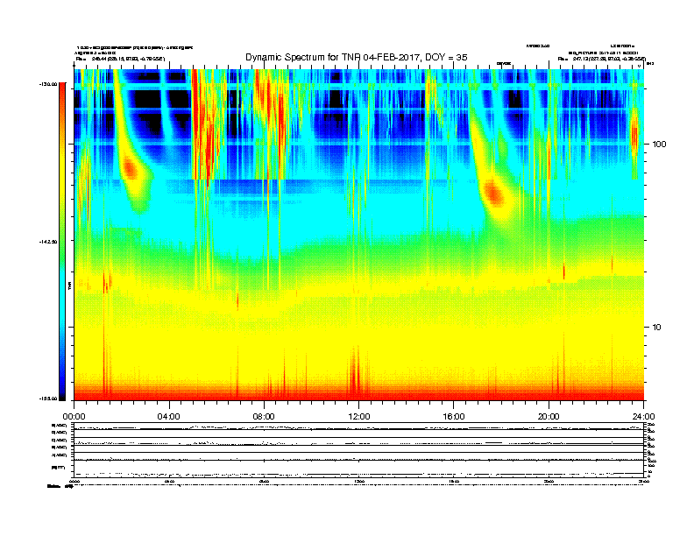The height and width of the screenshot is (536, 694).
Task: Click the 24:00 time axis label
Action: (x=643, y=417)
